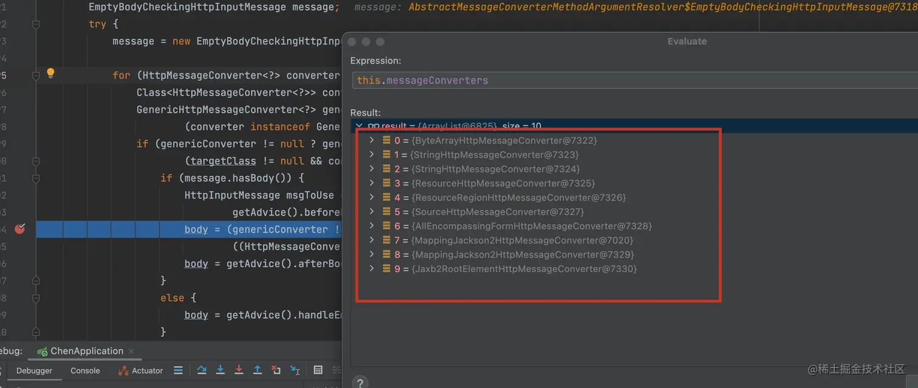Open the Evaluate Expression calculator icon
Viewport: 918px width, 388px height.
[318, 370]
